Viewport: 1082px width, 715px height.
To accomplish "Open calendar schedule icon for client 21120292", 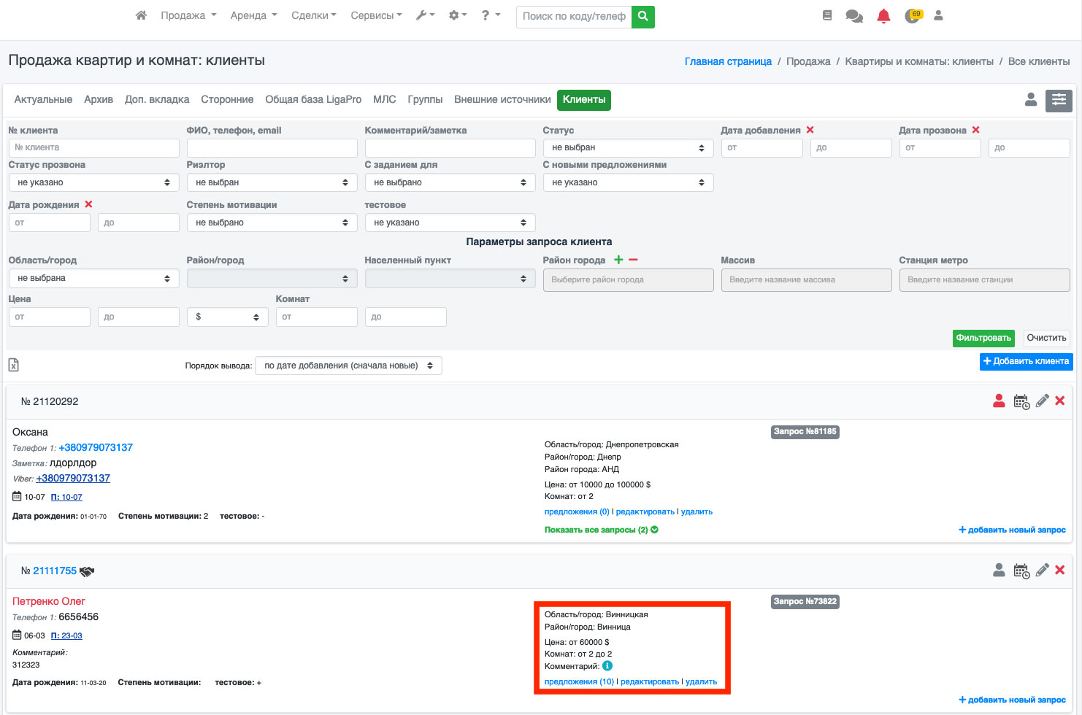I will (1021, 401).
